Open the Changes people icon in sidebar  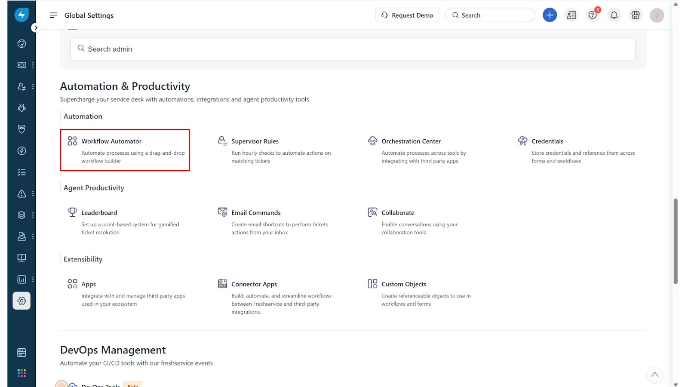(21, 86)
